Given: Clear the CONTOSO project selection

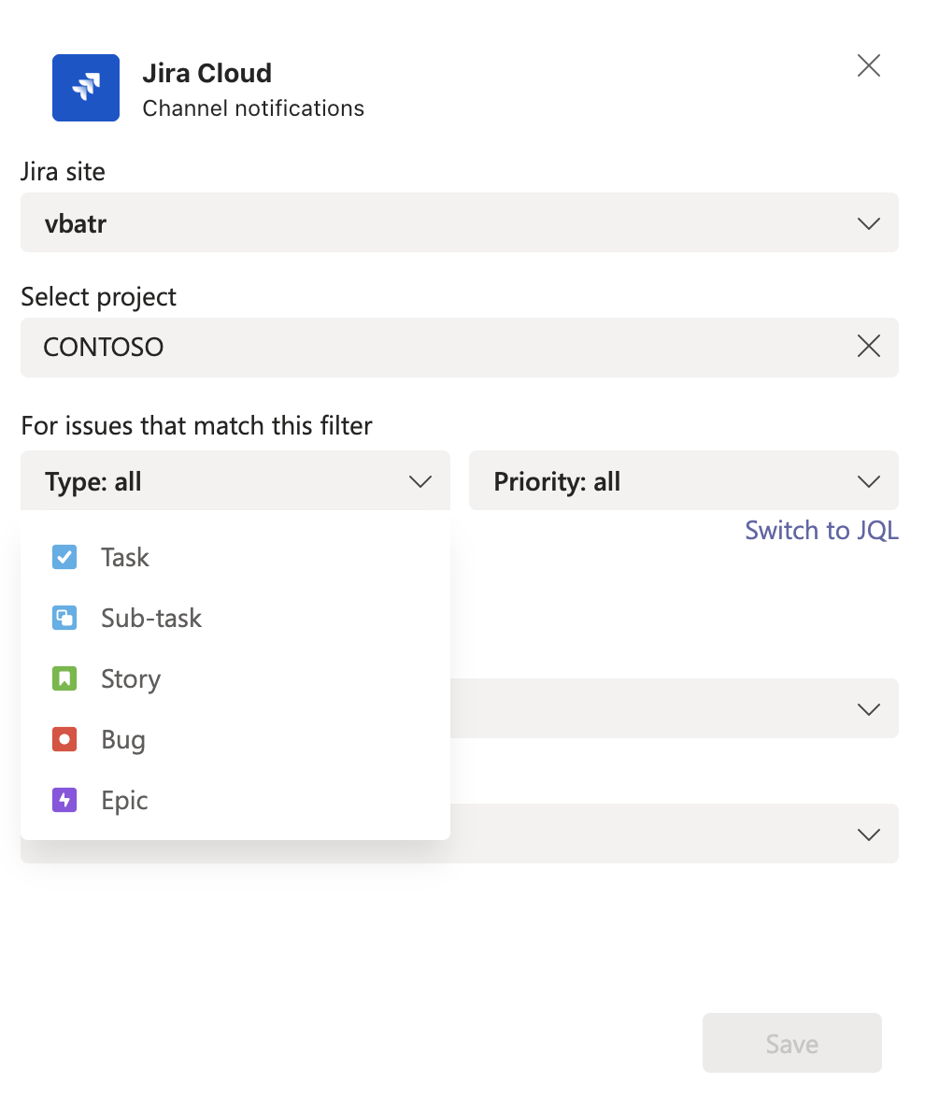Looking at the screenshot, I should 868,347.
